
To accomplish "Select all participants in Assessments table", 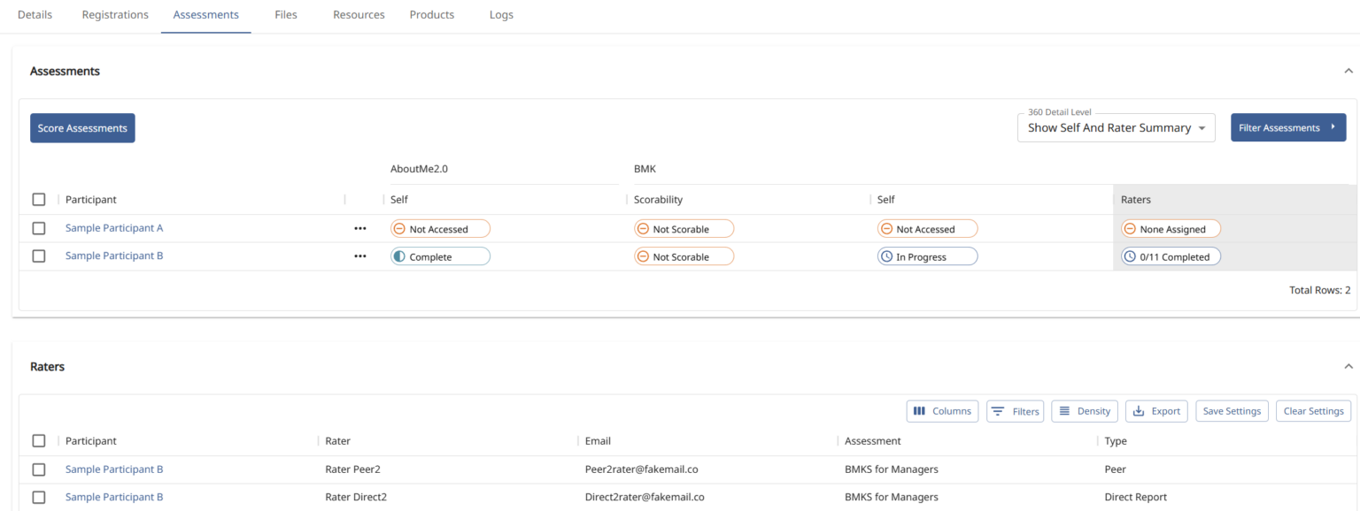I will (x=39, y=200).
